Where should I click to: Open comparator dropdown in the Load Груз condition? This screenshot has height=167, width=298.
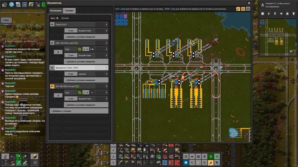click(x=86, y=49)
